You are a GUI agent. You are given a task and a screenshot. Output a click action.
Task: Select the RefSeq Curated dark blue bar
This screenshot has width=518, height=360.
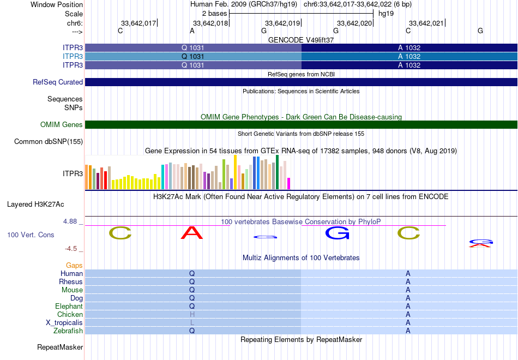point(301,82)
